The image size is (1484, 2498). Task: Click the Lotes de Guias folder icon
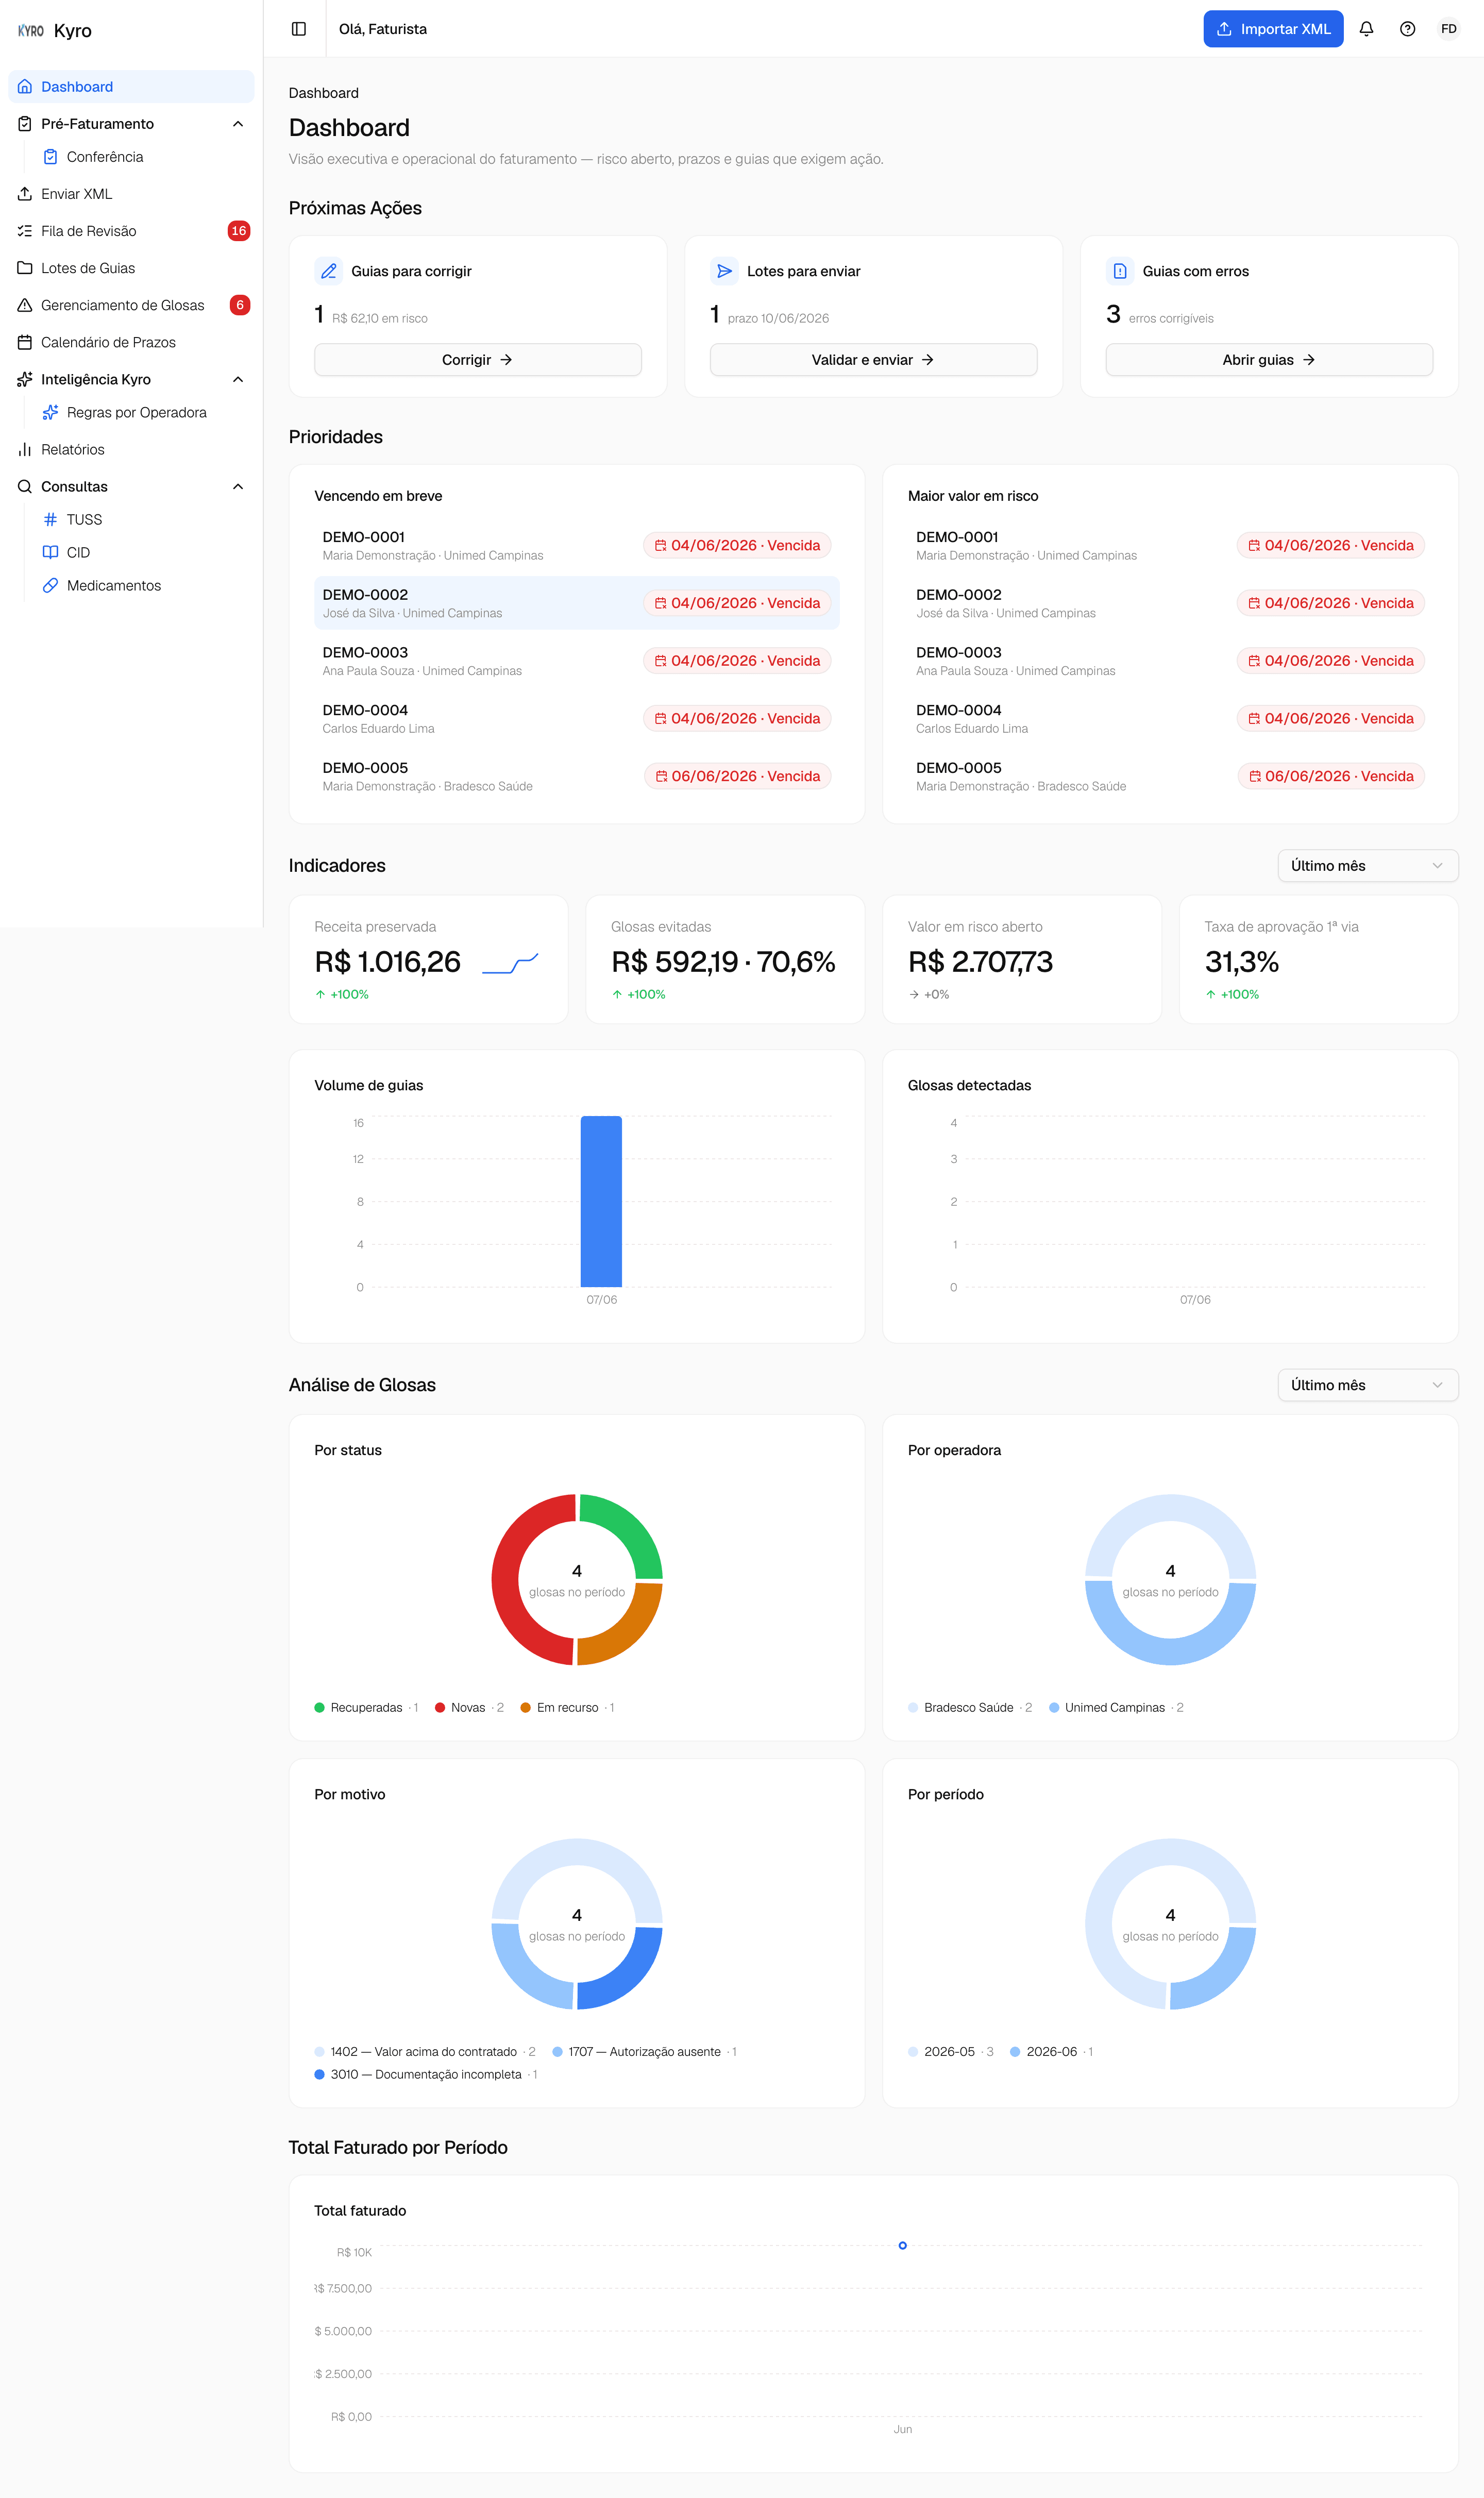[x=25, y=268]
